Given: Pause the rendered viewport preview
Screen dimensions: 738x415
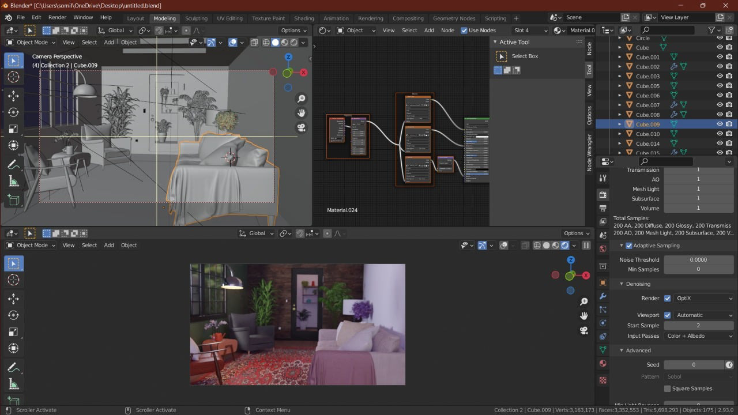Looking at the screenshot, I should [586, 246].
